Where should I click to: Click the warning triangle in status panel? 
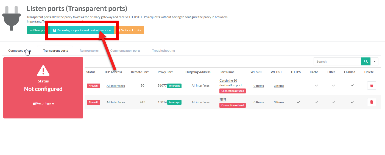pyautogui.click(x=43, y=71)
